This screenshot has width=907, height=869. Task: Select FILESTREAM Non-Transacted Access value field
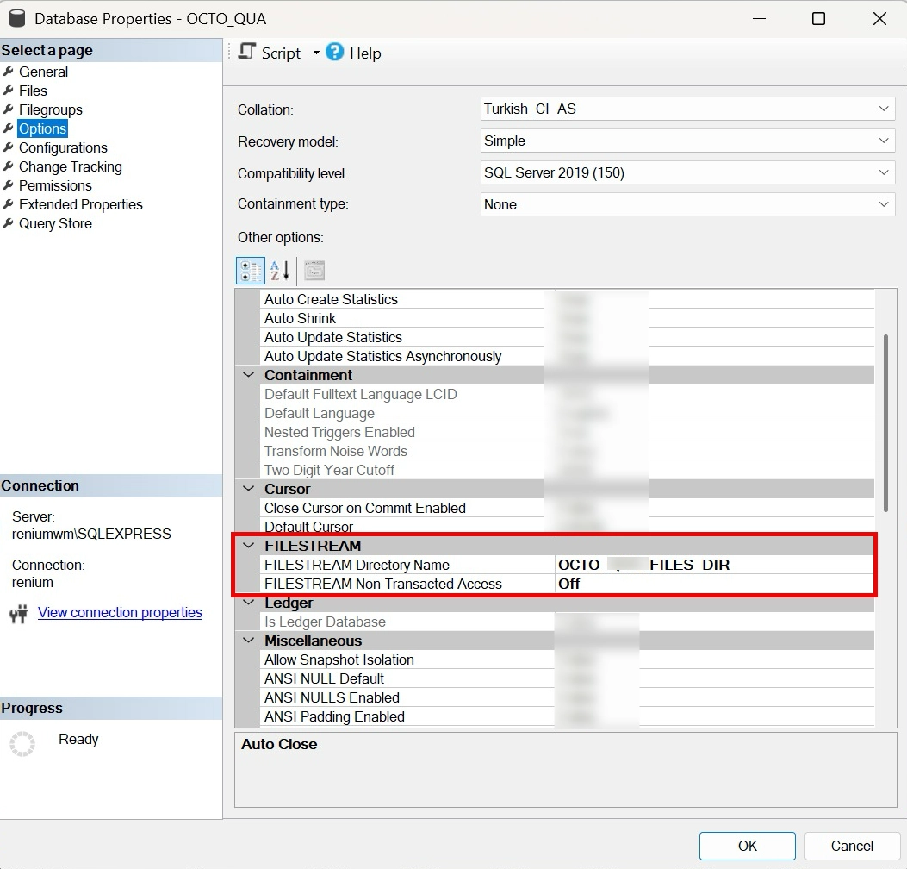[713, 584]
